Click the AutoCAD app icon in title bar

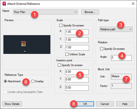[x=4, y=4]
